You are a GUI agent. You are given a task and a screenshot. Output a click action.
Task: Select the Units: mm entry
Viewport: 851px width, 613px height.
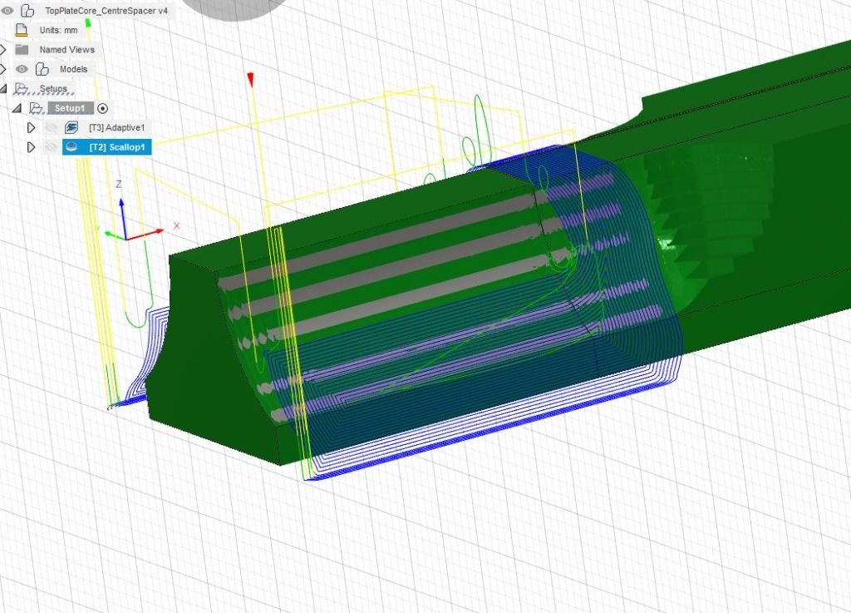[x=59, y=30]
